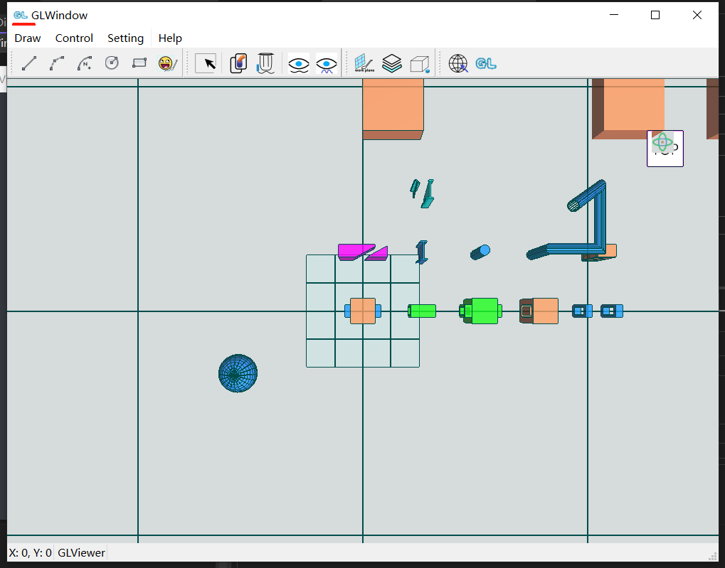This screenshot has height=568, width=725.
Task: Open the Control menu
Action: (x=74, y=38)
